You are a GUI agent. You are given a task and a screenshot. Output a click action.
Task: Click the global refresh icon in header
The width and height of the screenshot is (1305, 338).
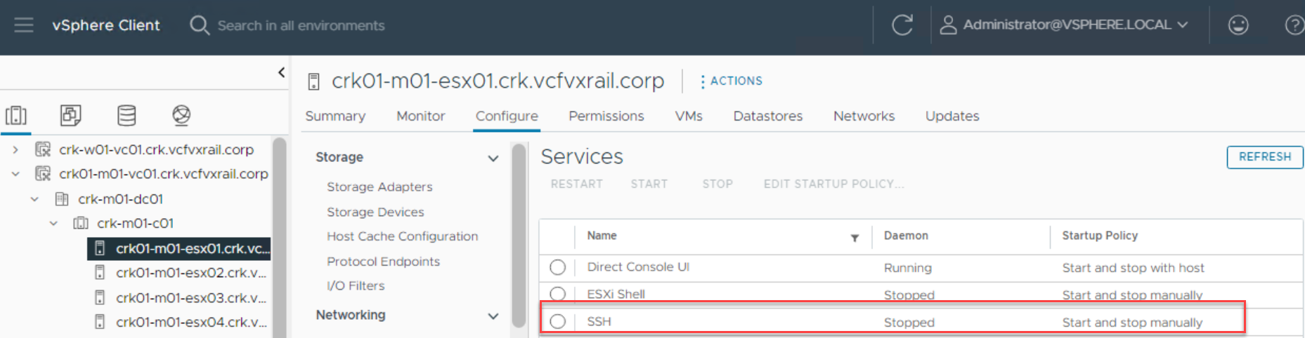902,25
